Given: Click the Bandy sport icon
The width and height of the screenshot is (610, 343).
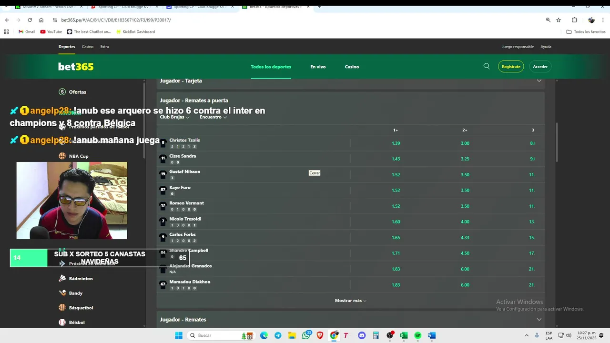Looking at the screenshot, I should pos(62,293).
